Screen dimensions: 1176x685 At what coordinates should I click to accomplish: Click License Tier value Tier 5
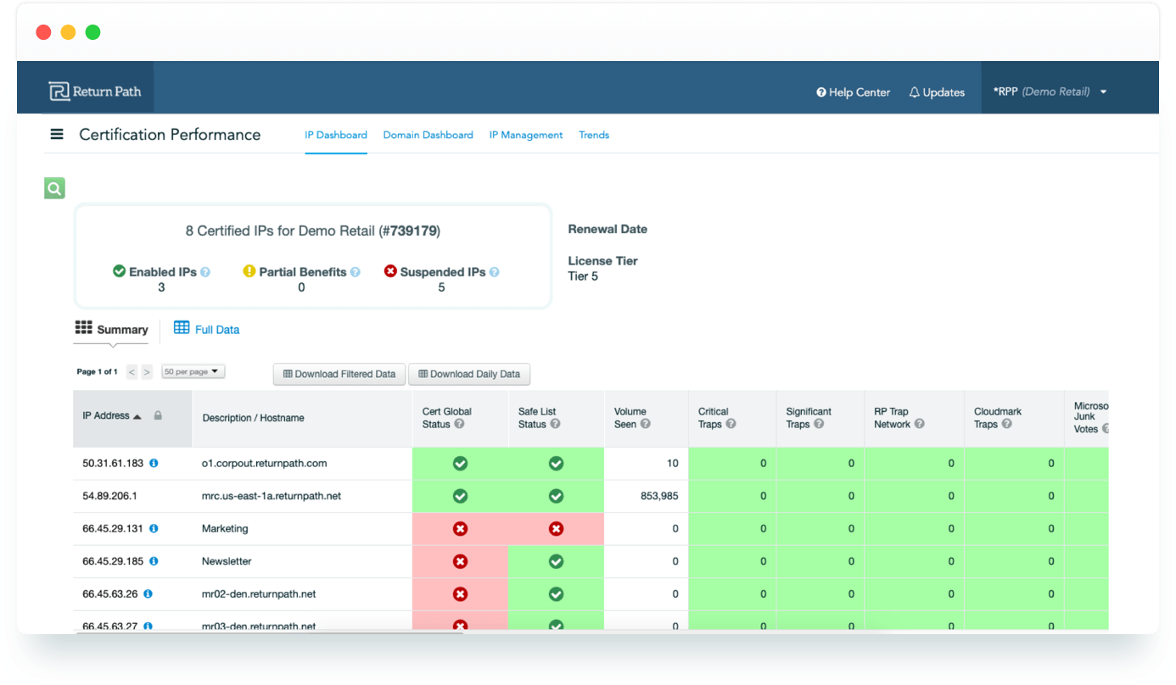(583, 276)
